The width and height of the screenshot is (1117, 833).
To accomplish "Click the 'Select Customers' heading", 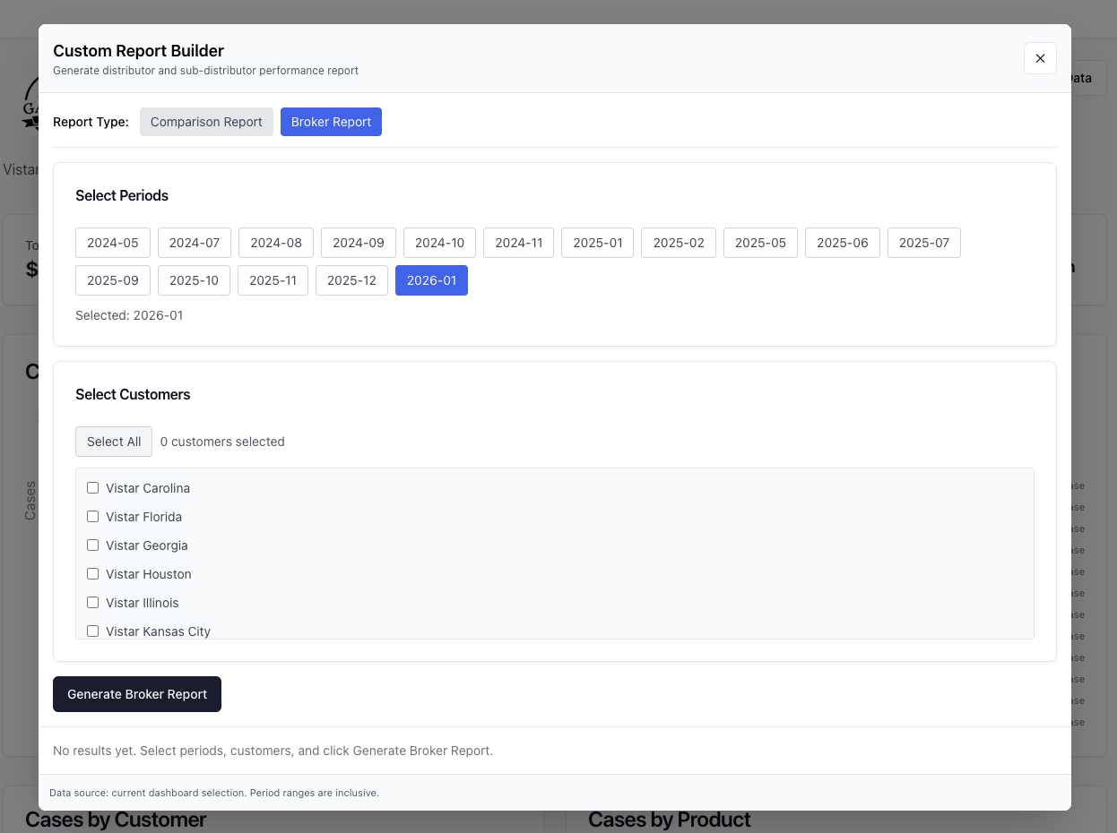I will tap(133, 394).
